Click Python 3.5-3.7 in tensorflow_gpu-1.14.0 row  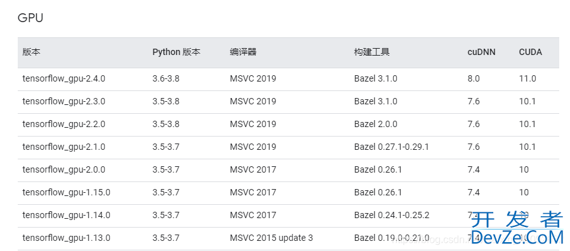(165, 216)
